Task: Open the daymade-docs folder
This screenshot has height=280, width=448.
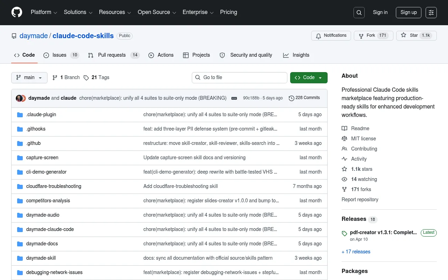Action: (x=42, y=244)
